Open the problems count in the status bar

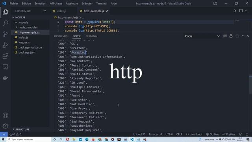(x=15, y=134)
